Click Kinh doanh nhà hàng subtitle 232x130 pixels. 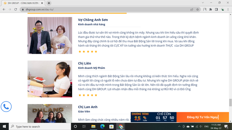92,24
